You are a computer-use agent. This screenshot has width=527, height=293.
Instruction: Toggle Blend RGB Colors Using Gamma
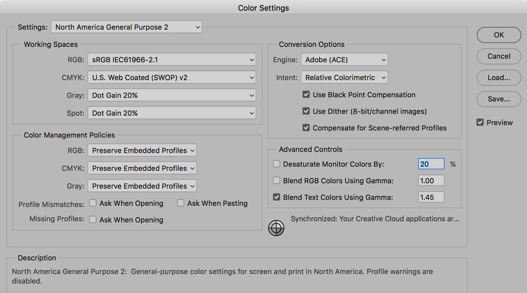[x=277, y=181]
